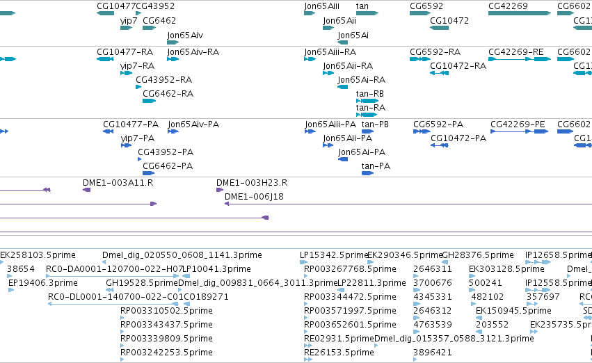Click the 38654 feature label
Viewport: 592px width, 363px height.
pyautogui.click(x=21, y=269)
